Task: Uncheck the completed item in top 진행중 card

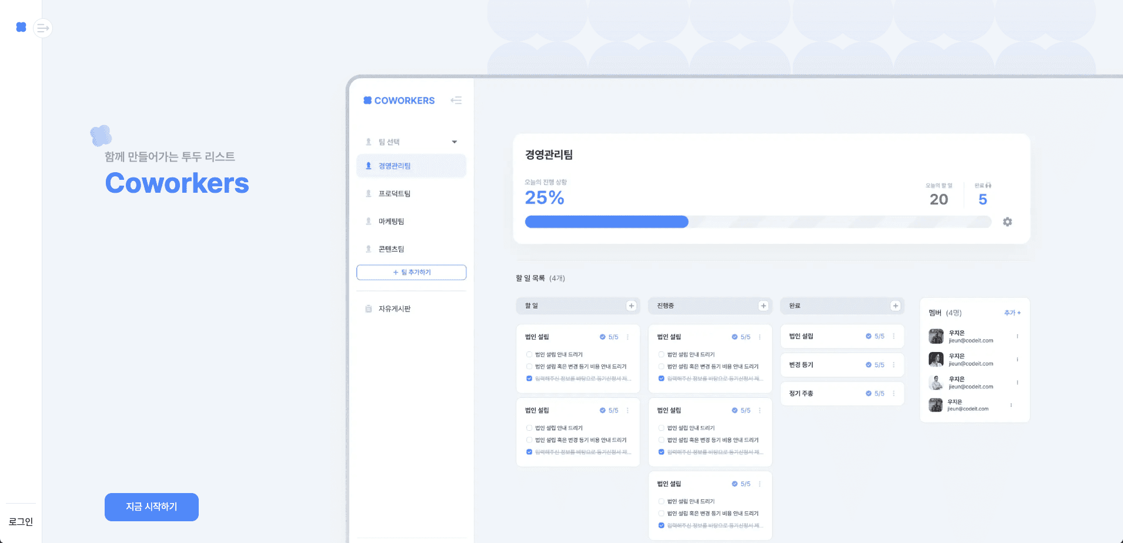Action: pos(661,378)
